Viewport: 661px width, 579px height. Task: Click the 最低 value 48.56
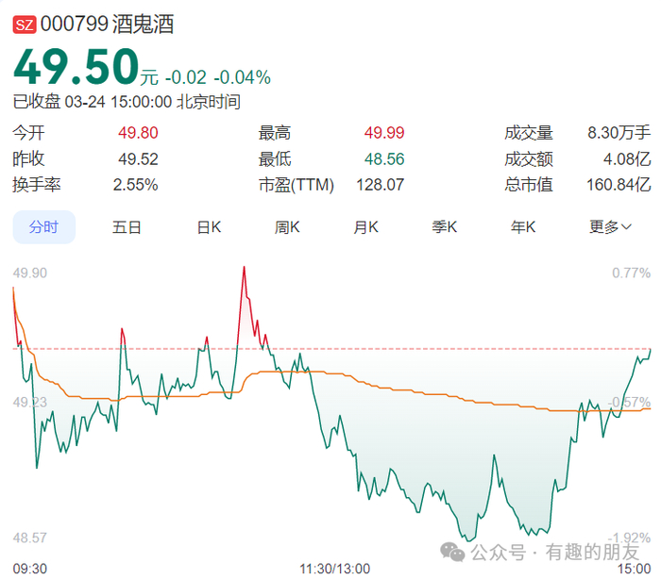(x=384, y=159)
